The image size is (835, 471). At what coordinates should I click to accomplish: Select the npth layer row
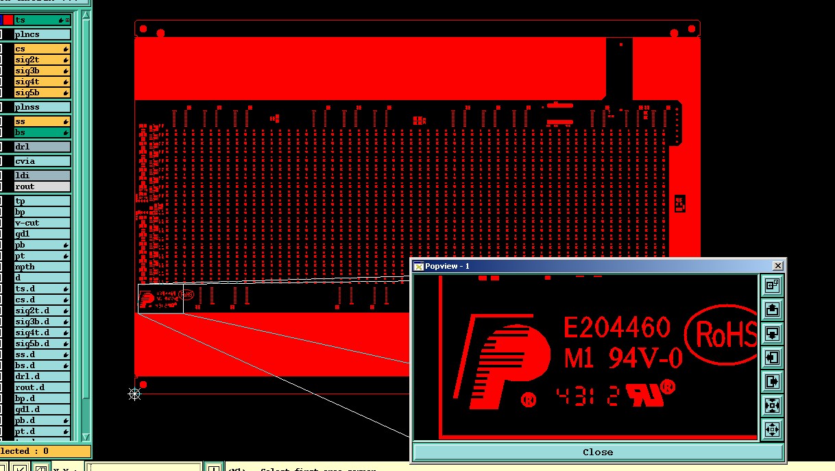[x=43, y=267]
